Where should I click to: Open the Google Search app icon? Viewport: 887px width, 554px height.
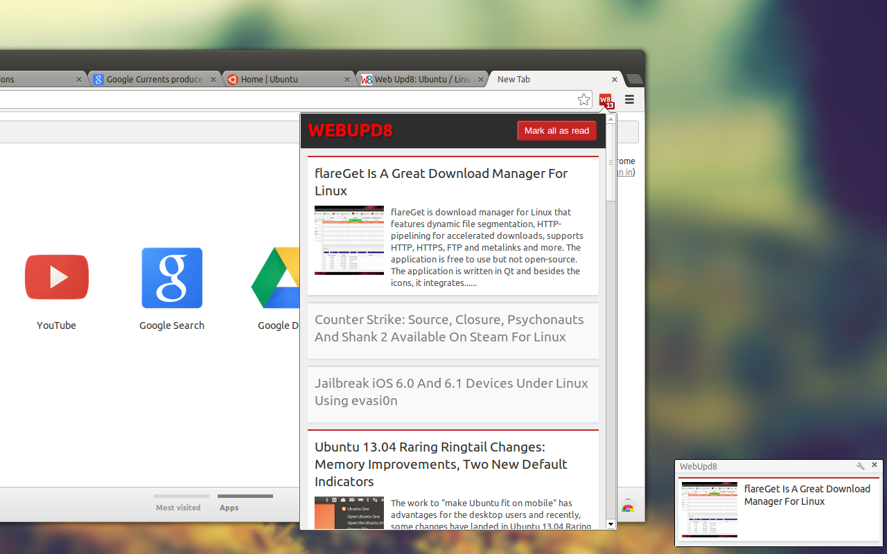pyautogui.click(x=172, y=278)
